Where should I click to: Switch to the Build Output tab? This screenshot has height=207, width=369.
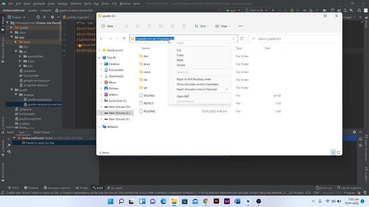click(42, 132)
